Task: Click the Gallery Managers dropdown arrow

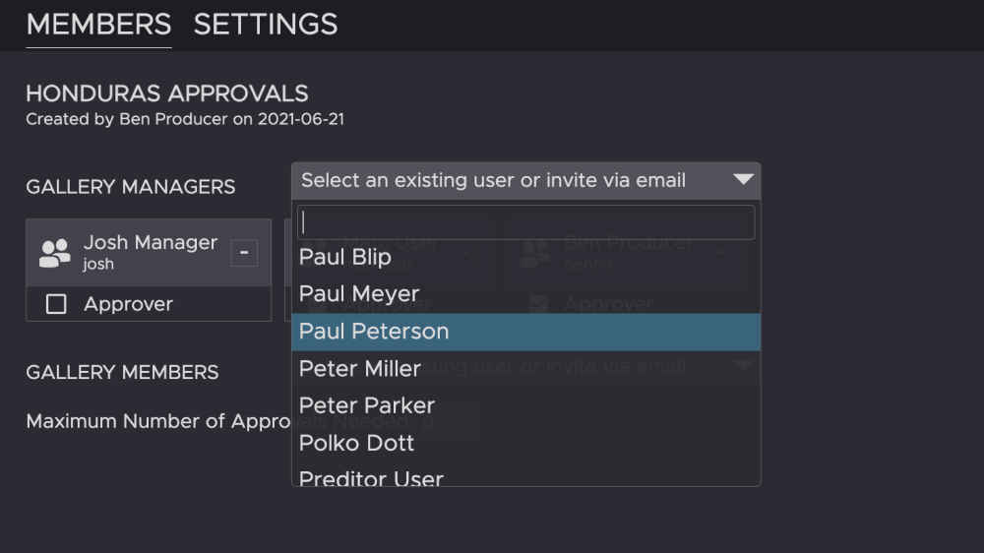Action: click(x=743, y=180)
